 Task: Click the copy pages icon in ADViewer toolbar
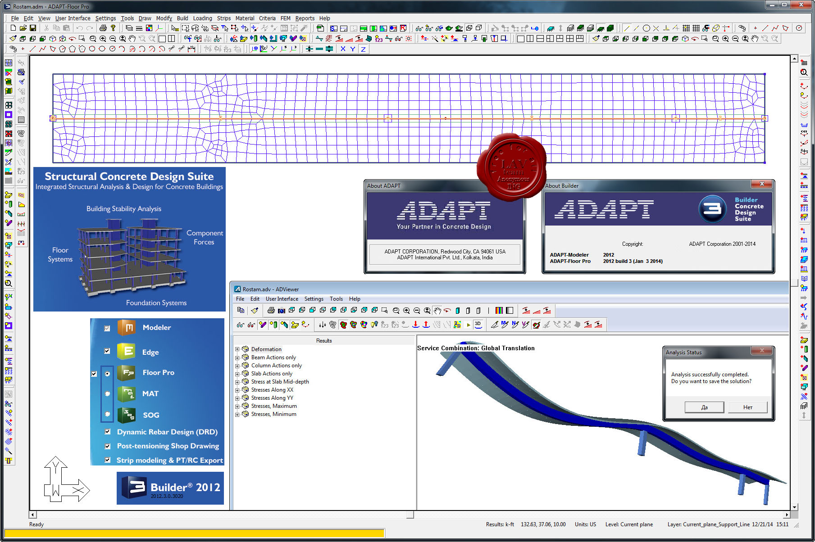point(241,310)
